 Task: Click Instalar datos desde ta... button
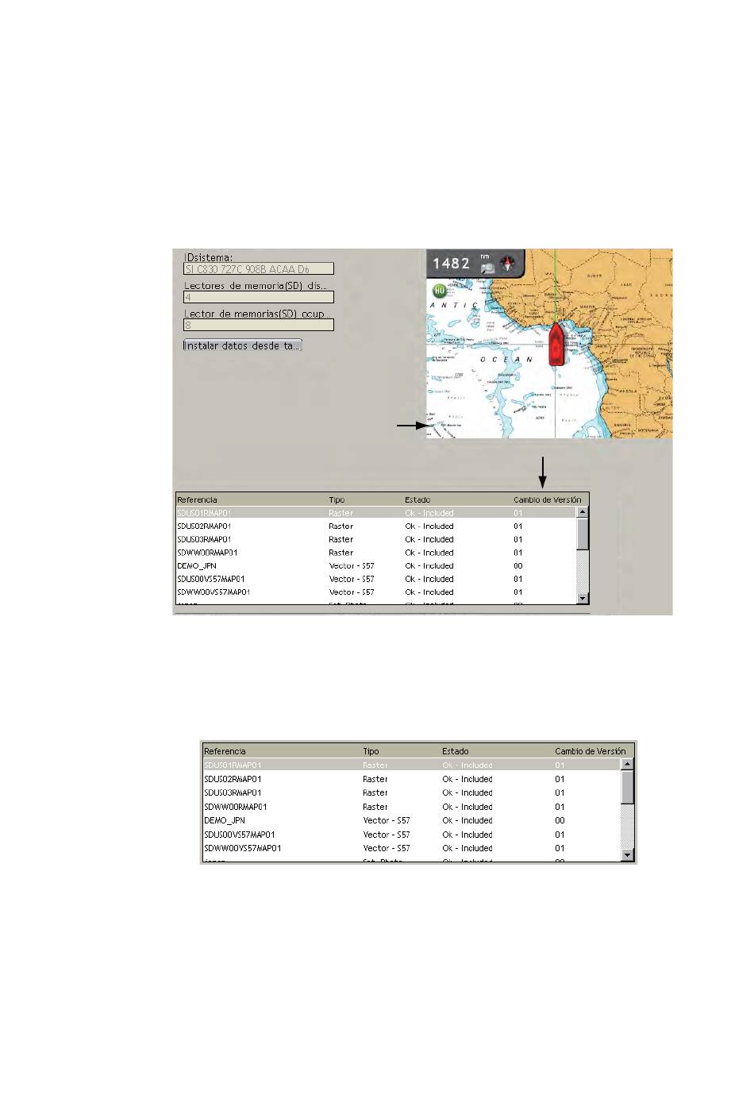click(242, 345)
